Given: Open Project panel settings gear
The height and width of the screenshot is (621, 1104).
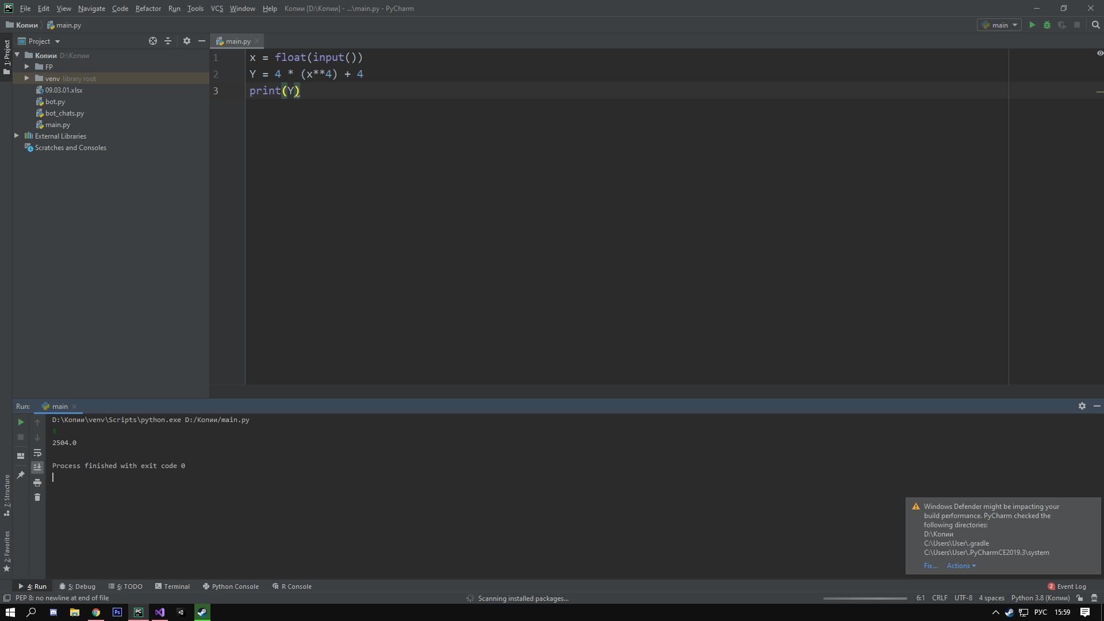Looking at the screenshot, I should pyautogui.click(x=186, y=41).
